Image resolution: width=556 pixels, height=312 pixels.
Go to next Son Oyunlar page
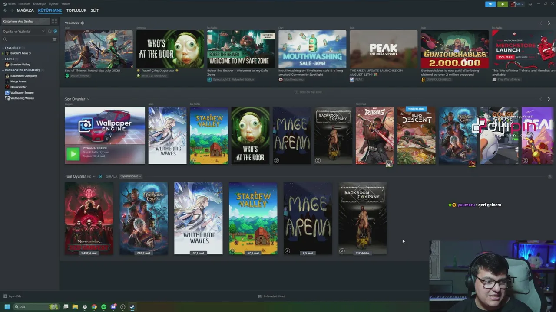pyautogui.click(x=549, y=99)
